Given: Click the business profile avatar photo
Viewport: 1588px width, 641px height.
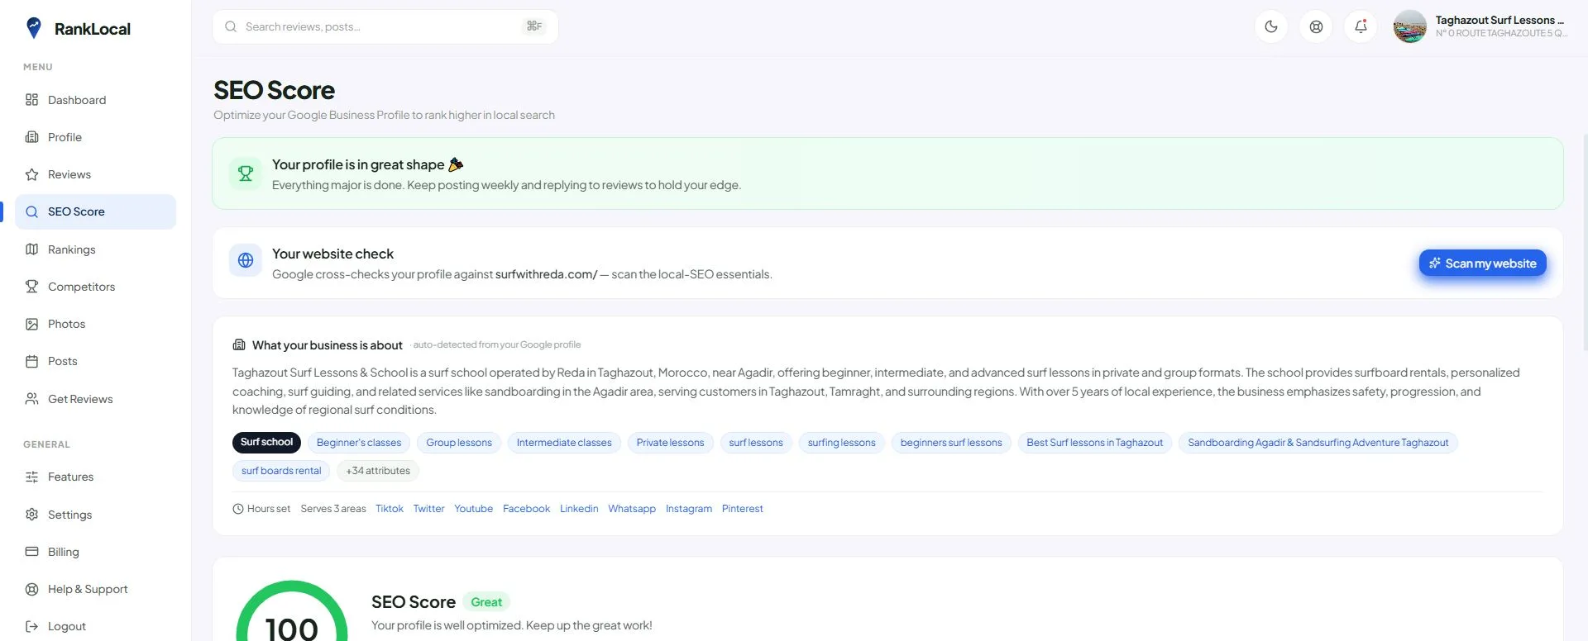Looking at the screenshot, I should click(x=1409, y=26).
